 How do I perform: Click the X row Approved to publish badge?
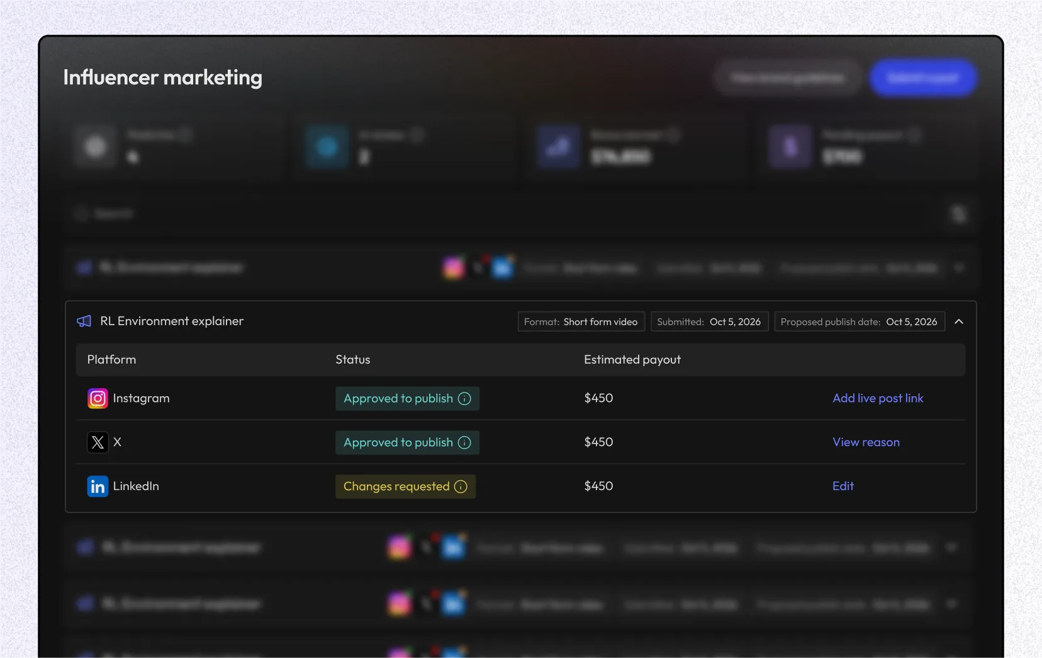(x=407, y=443)
